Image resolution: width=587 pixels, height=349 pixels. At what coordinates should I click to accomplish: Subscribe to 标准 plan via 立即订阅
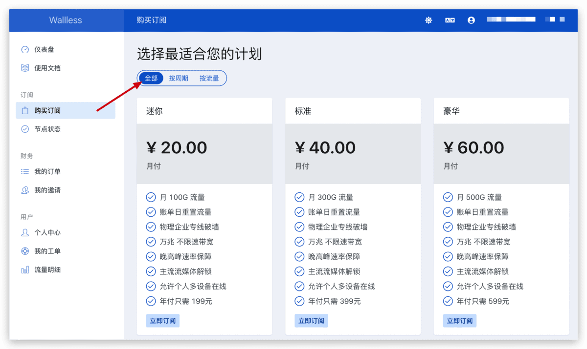(311, 320)
